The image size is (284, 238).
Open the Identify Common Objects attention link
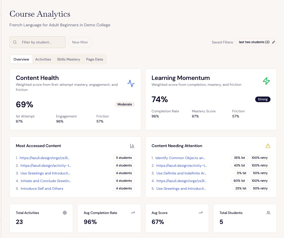(180, 158)
